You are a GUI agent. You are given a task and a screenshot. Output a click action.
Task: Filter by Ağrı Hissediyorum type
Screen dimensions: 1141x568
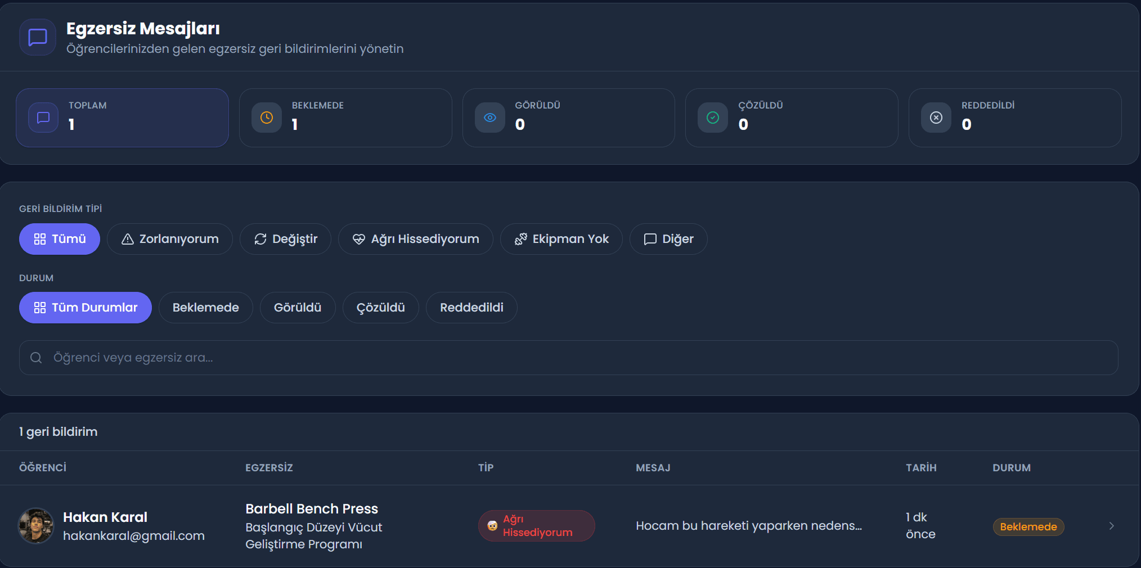click(416, 239)
